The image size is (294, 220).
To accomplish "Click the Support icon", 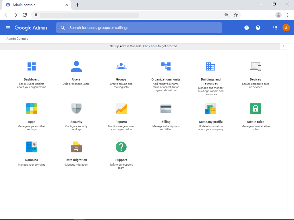I will 121,147.
